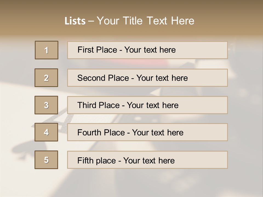The width and height of the screenshot is (263, 197).
Task: Place cursor on the word "Fifth"
Action: 85,160
